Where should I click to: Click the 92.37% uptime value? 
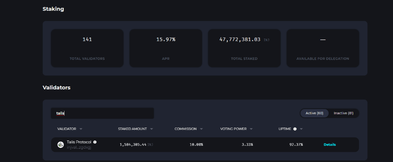(296, 144)
